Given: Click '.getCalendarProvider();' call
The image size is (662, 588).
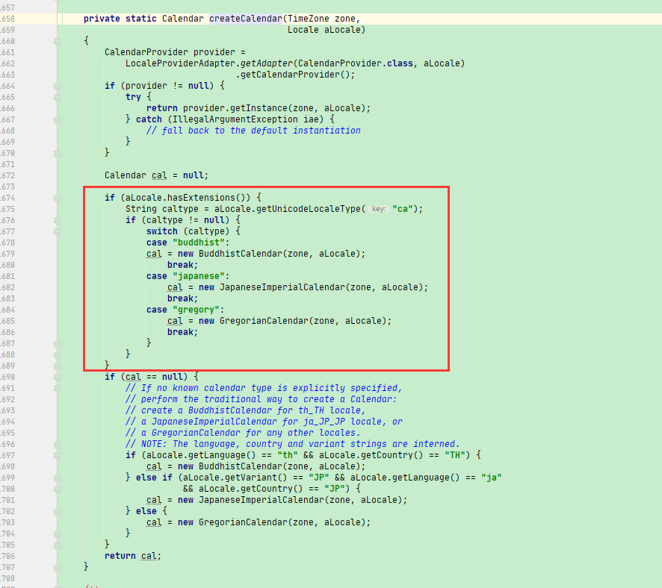Looking at the screenshot, I should [295, 75].
